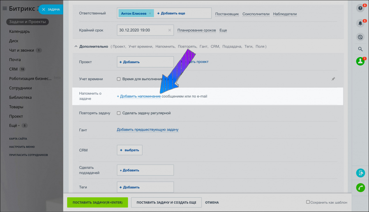
Task: Go to CRM in the sidebar
Action: [13, 69]
